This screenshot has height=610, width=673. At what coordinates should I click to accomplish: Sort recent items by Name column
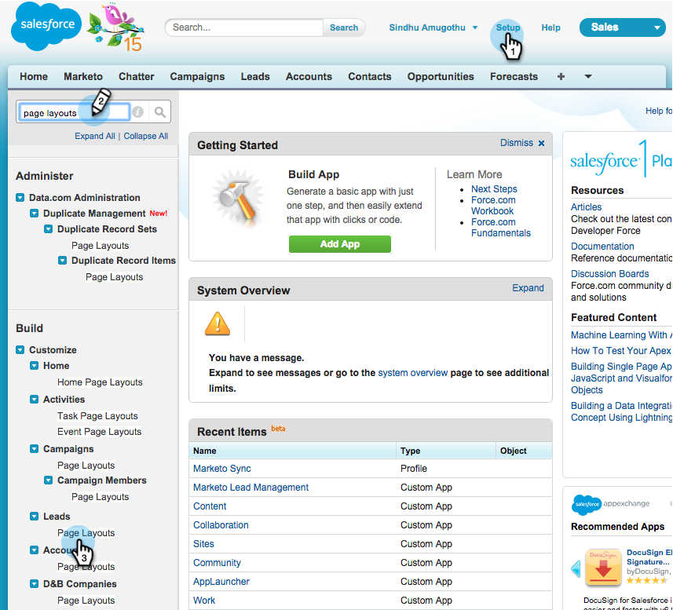pos(205,451)
